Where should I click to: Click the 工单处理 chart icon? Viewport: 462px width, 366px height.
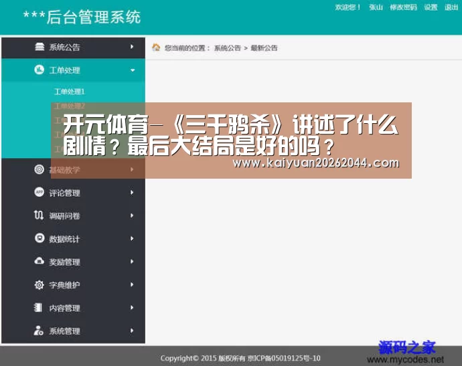[40, 70]
